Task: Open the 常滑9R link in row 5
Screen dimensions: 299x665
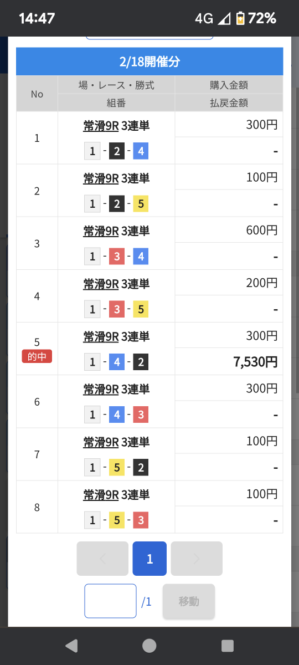Action: click(101, 336)
